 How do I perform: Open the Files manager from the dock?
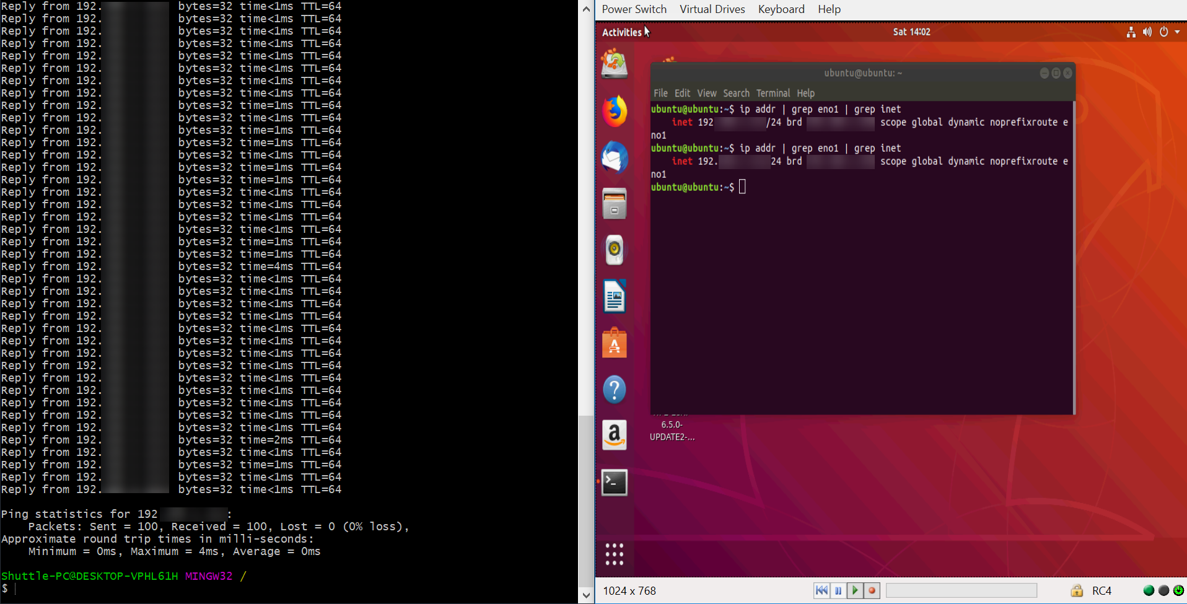[614, 204]
